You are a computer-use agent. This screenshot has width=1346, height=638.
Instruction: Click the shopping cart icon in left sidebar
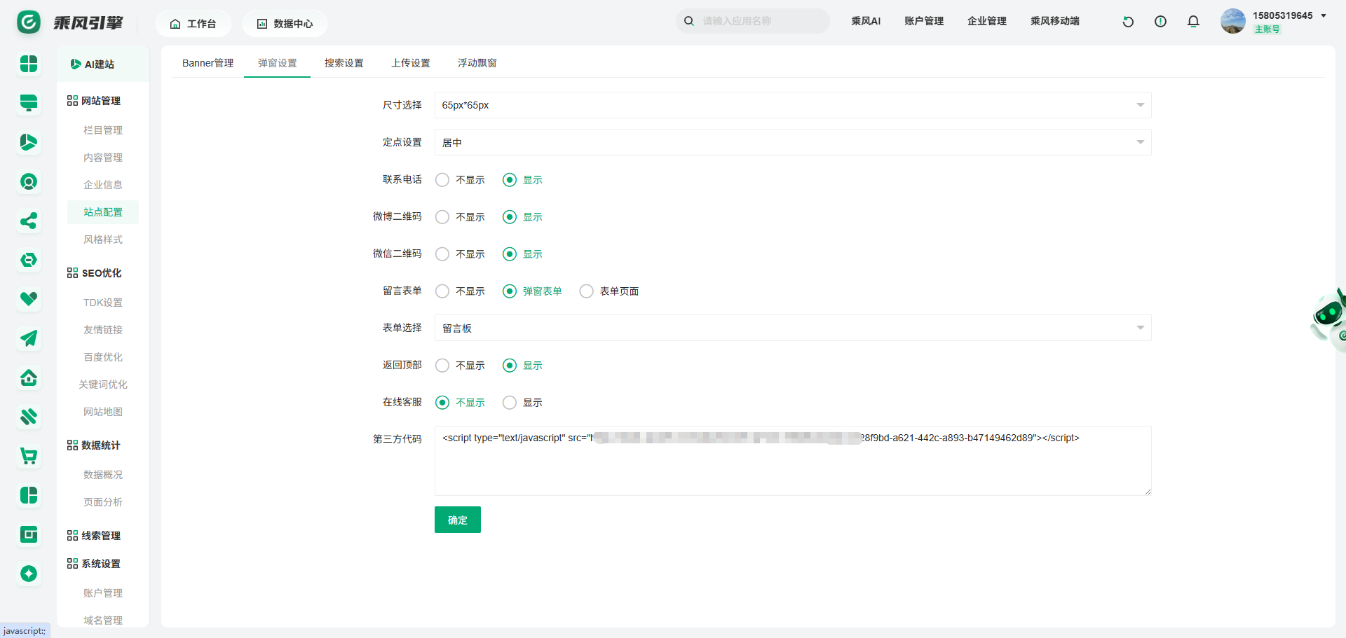pyautogui.click(x=29, y=457)
